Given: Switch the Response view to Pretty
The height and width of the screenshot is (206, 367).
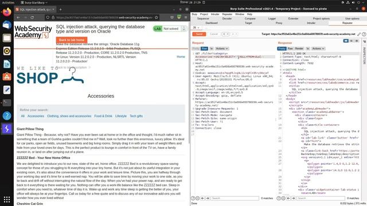Looking at the screenshot, I should pos(282,49).
